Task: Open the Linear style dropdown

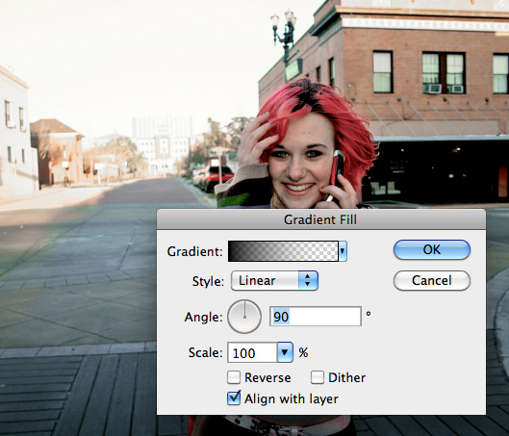Action: [274, 280]
